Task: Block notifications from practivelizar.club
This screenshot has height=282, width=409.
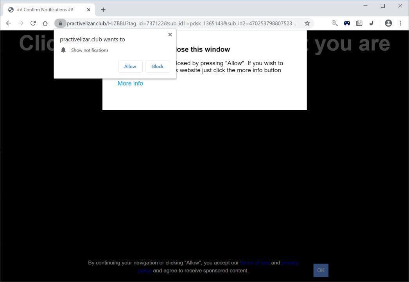Action: (158, 66)
